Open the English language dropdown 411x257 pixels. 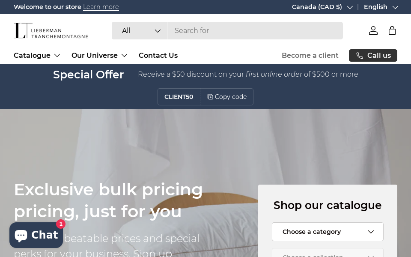click(381, 7)
